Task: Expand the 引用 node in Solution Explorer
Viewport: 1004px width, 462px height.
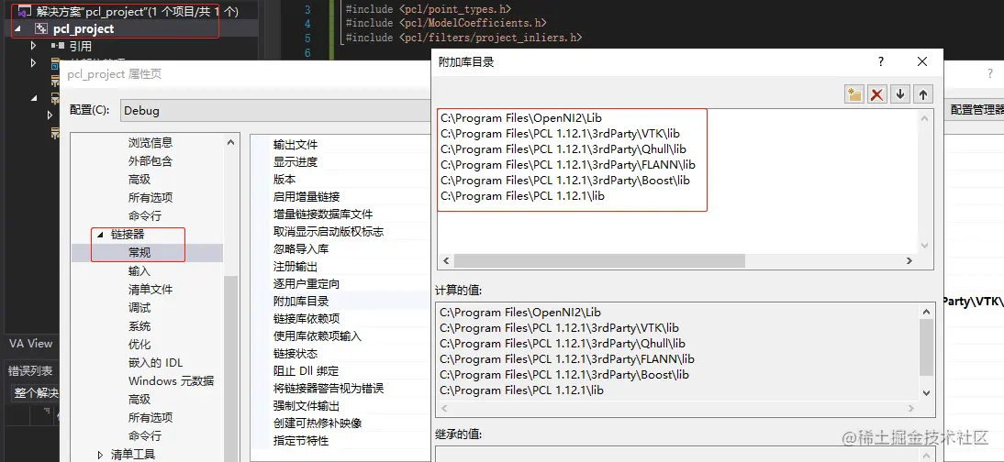Action: [33, 46]
